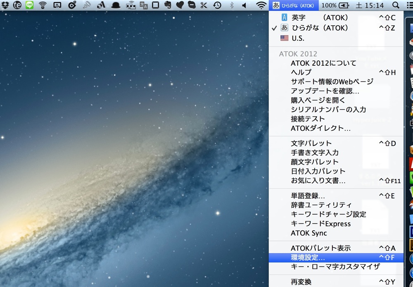Screen dimensions: 413x287
Task: Open Notification Center list icon
Action: [410, 5]
